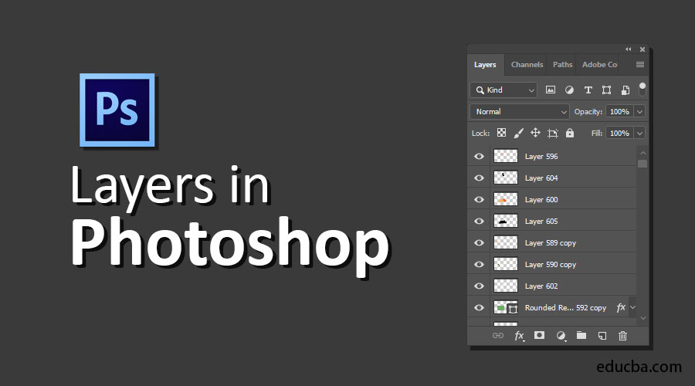
Task: Turn layer filtering on or off switch
Action: click(642, 89)
